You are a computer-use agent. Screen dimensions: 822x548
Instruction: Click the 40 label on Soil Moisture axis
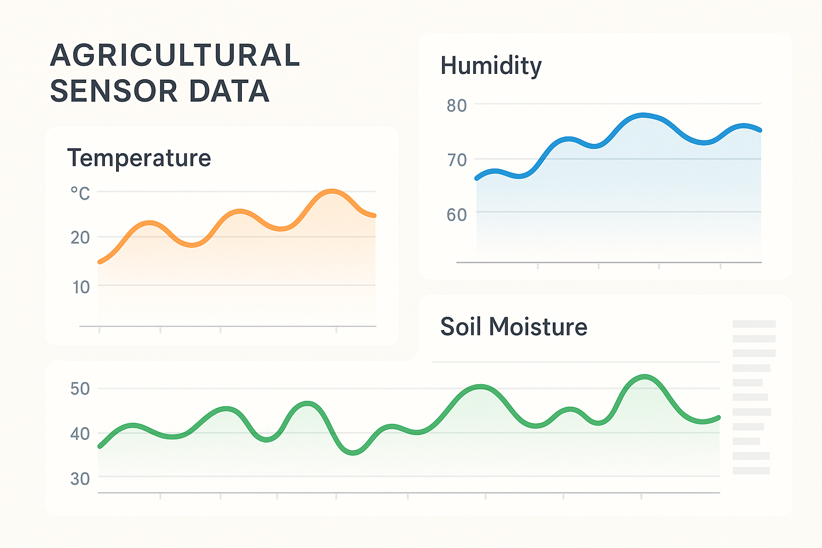80,434
